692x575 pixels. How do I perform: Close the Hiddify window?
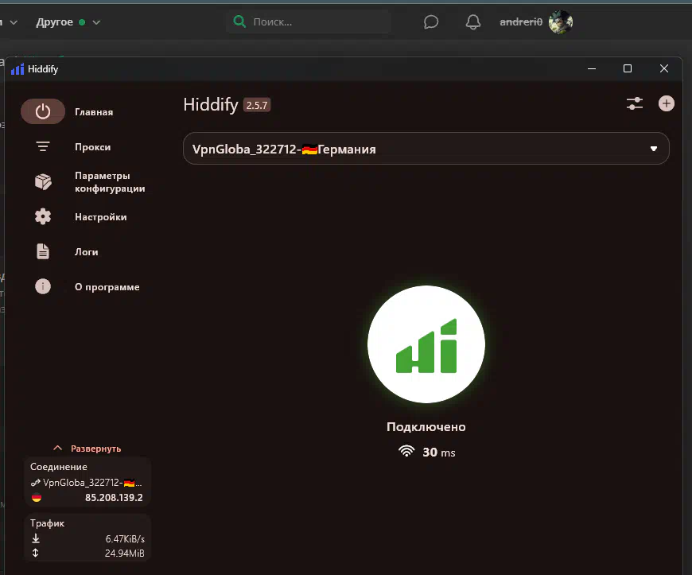(663, 69)
